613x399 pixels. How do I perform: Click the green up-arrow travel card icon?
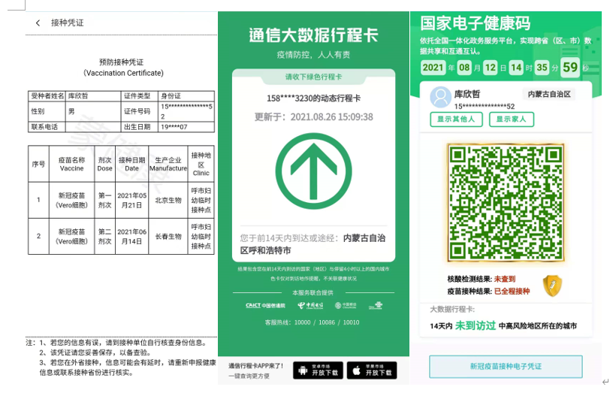(x=313, y=171)
